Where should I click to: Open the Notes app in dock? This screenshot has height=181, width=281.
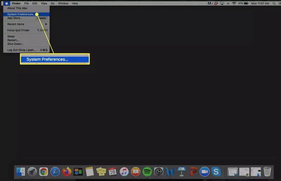point(90,172)
